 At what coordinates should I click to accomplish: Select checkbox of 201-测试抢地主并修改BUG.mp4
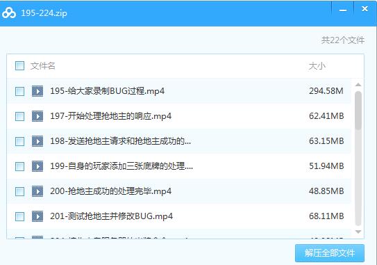[x=19, y=216]
